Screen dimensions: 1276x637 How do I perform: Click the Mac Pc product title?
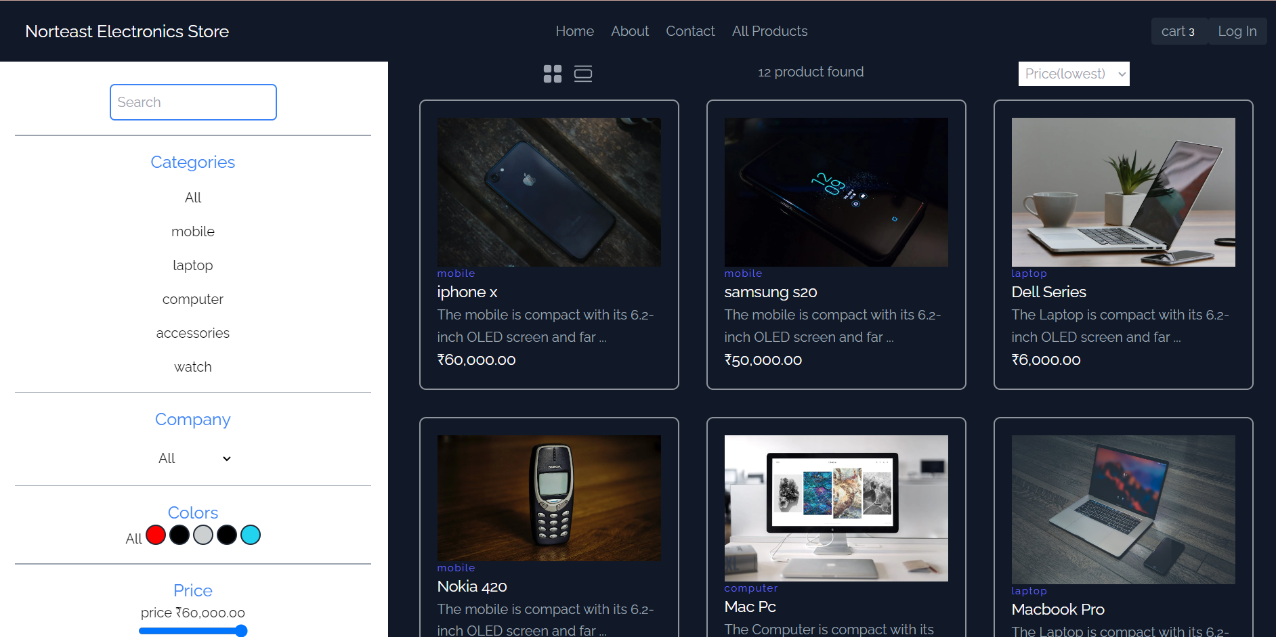click(x=750, y=607)
